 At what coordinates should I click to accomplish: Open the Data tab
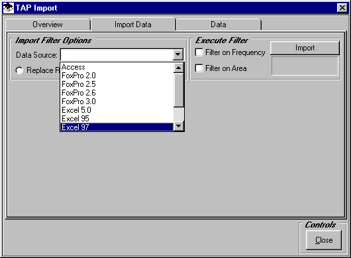pos(219,25)
